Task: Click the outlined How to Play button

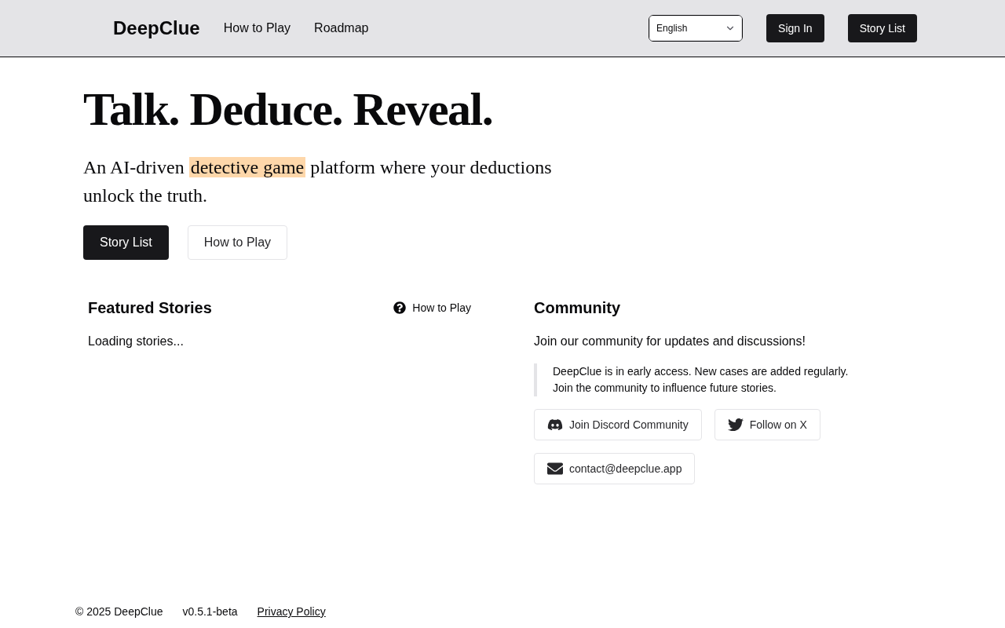Action: pos(237,243)
